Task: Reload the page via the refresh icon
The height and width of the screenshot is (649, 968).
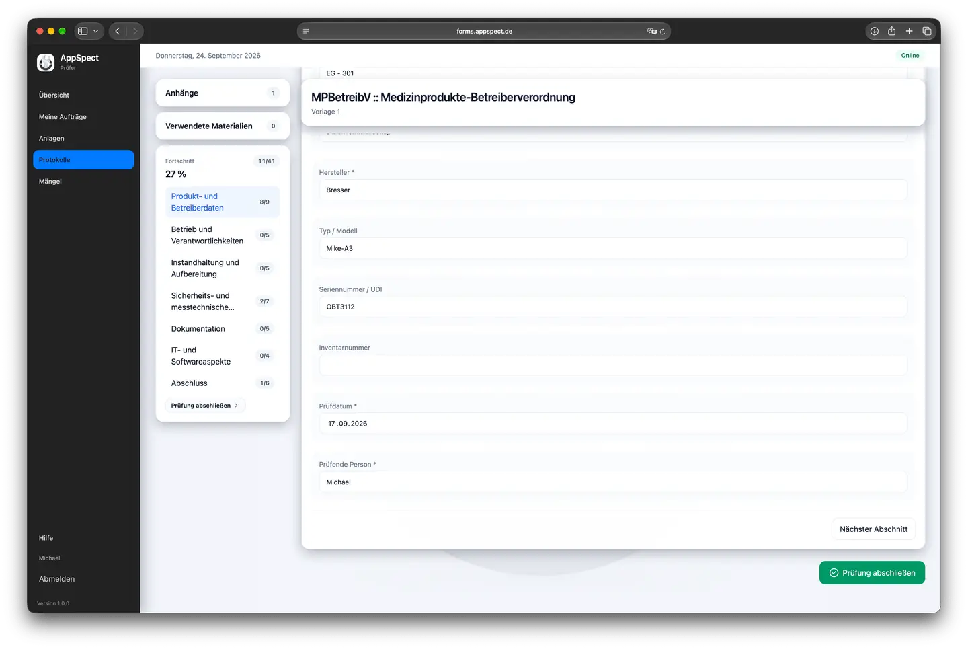Action: point(663,31)
